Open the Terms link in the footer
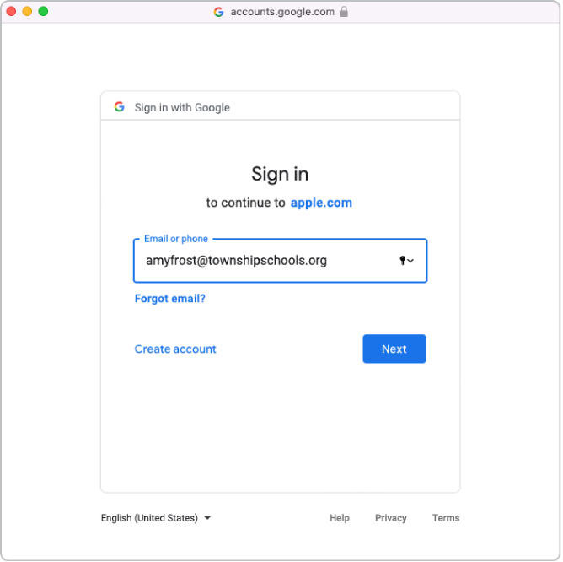The width and height of the screenshot is (563, 562). coord(446,518)
